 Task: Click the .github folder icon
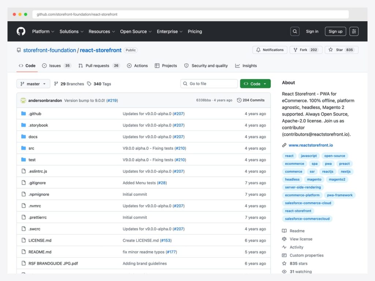(x=23, y=113)
